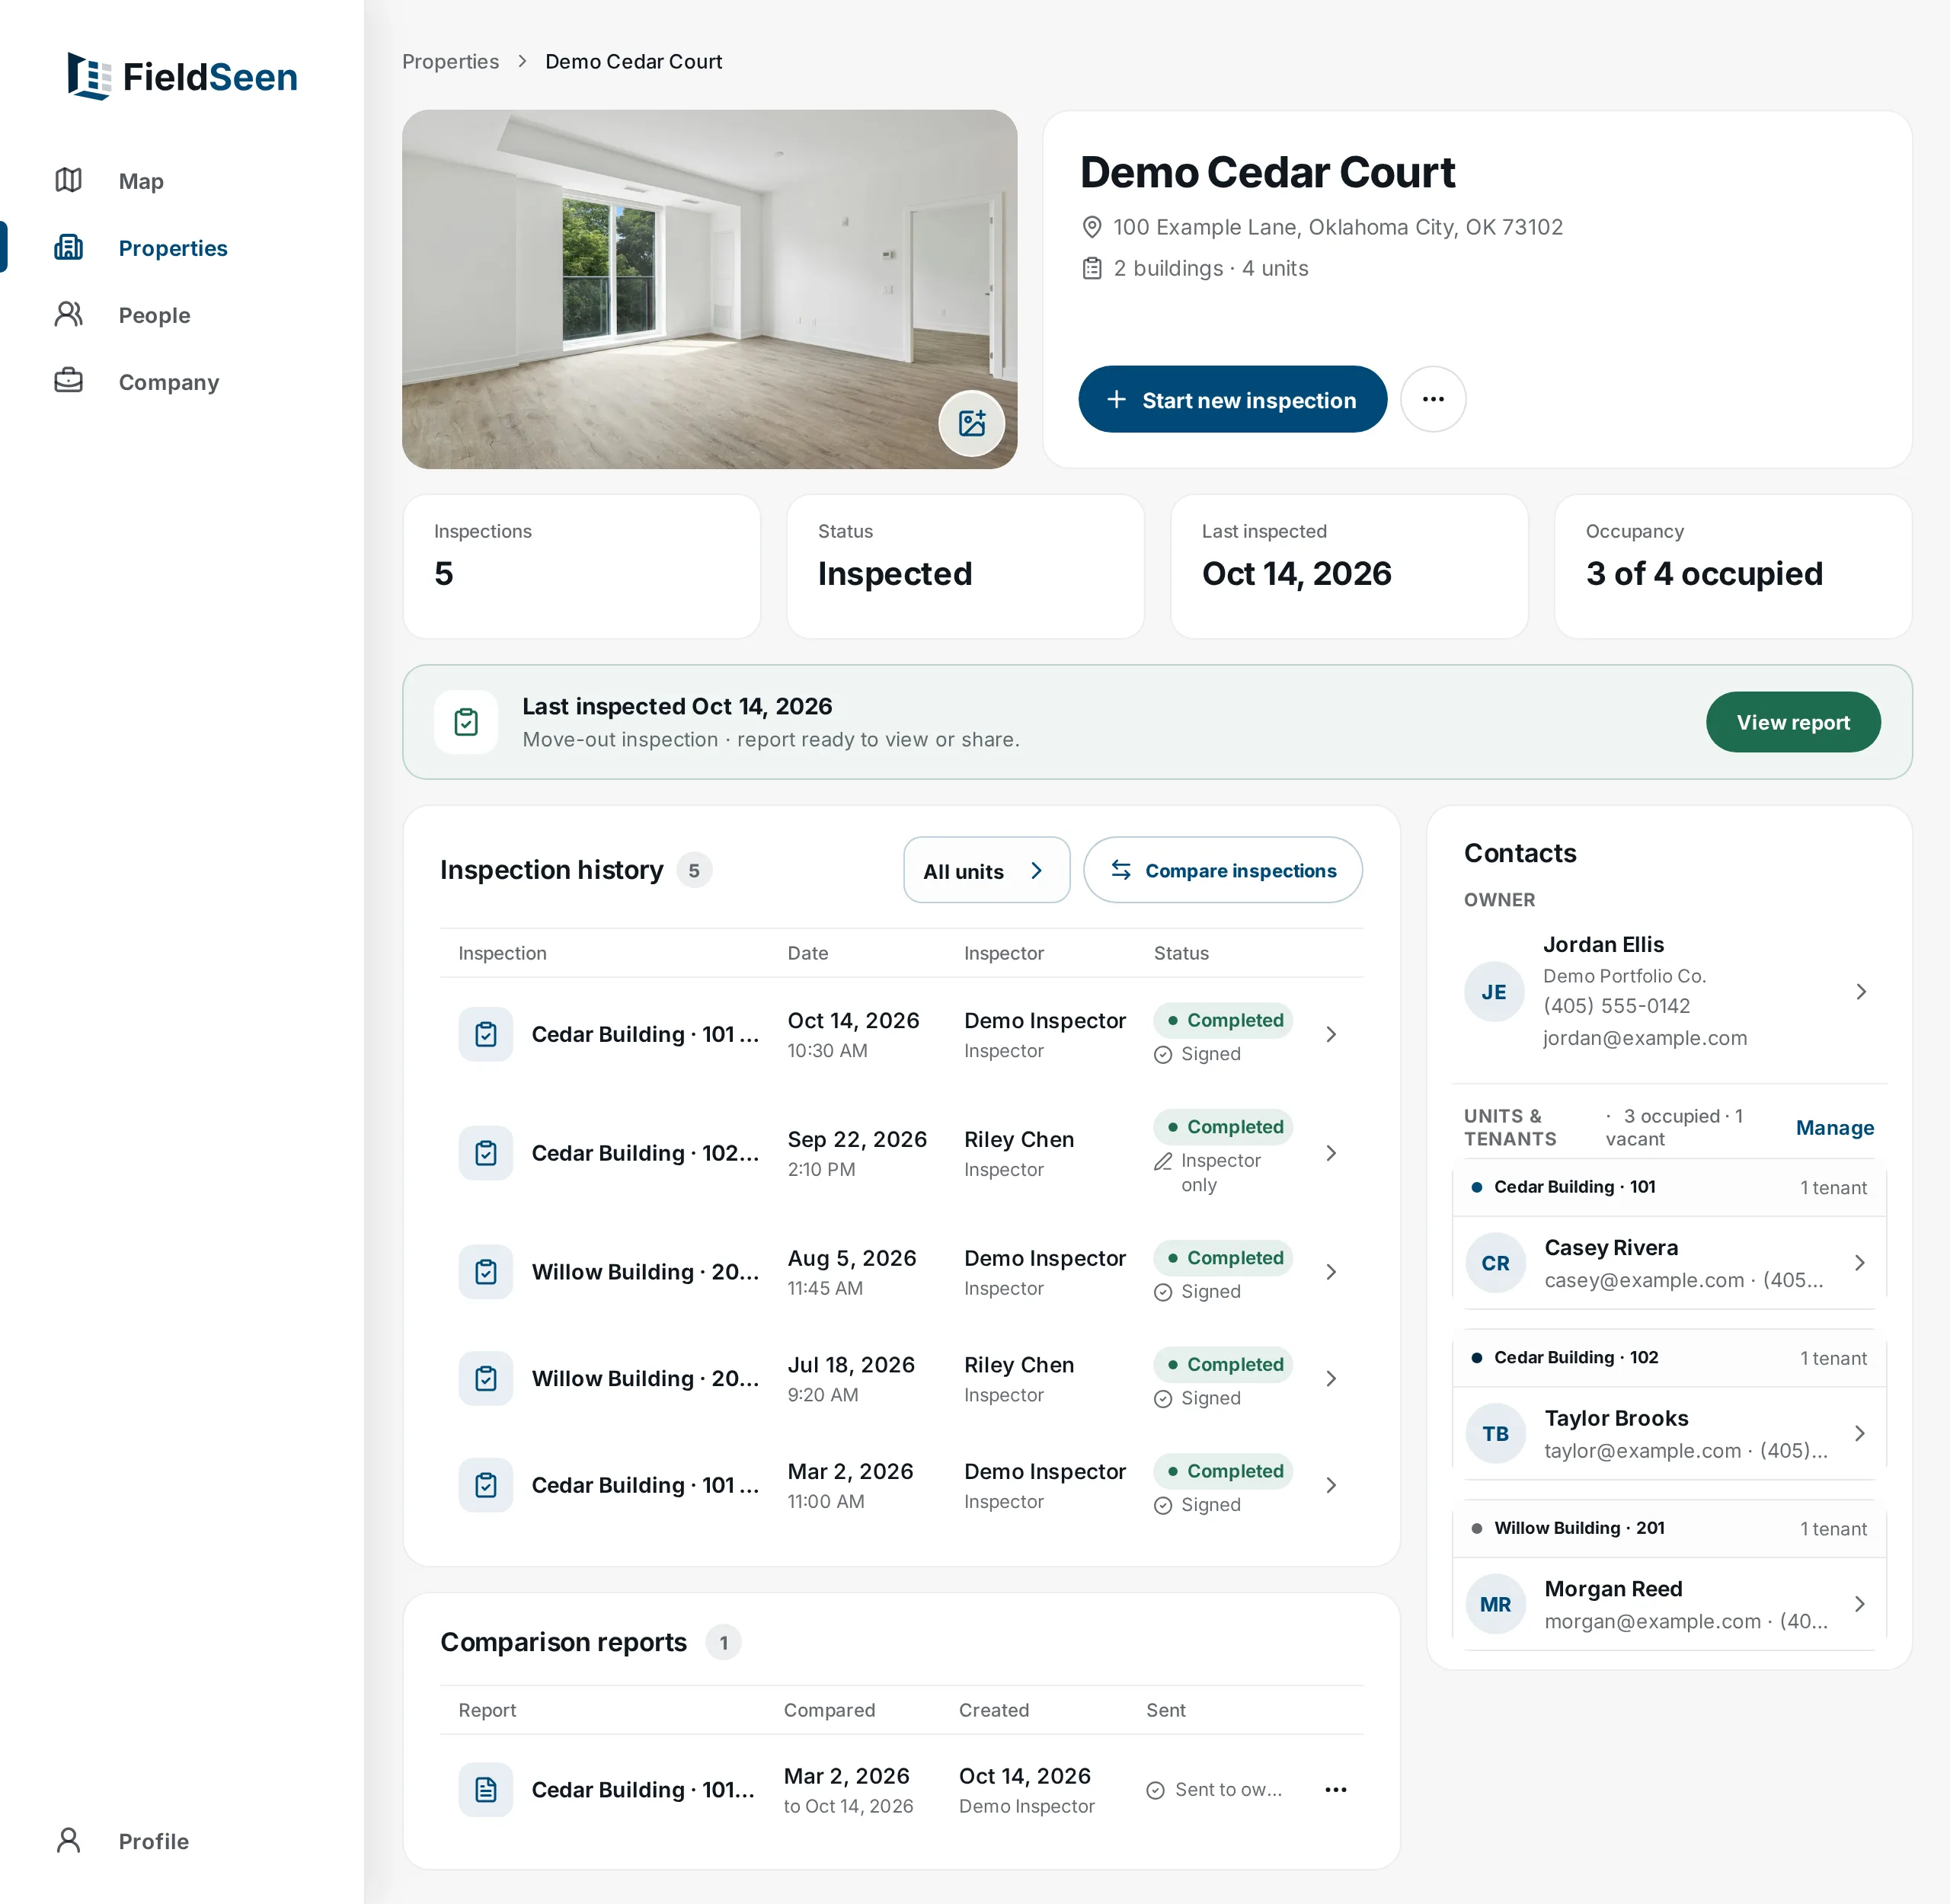
Task: Click the jordan@example.com email text
Action: (1645, 1038)
